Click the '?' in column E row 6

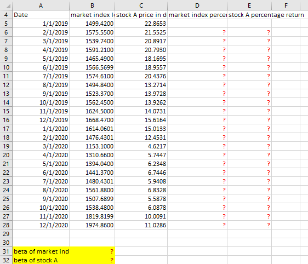pyautogui.click(x=269, y=32)
